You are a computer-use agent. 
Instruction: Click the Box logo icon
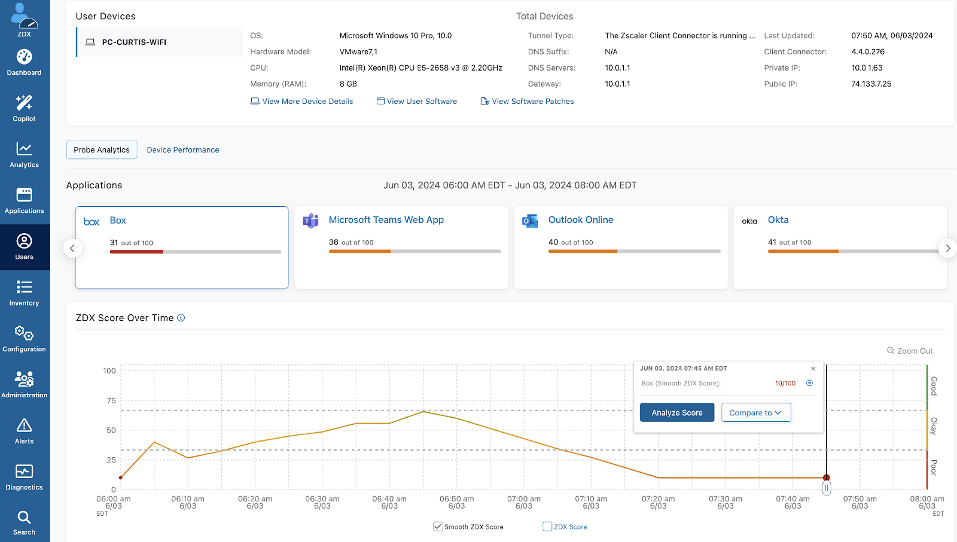coord(92,222)
